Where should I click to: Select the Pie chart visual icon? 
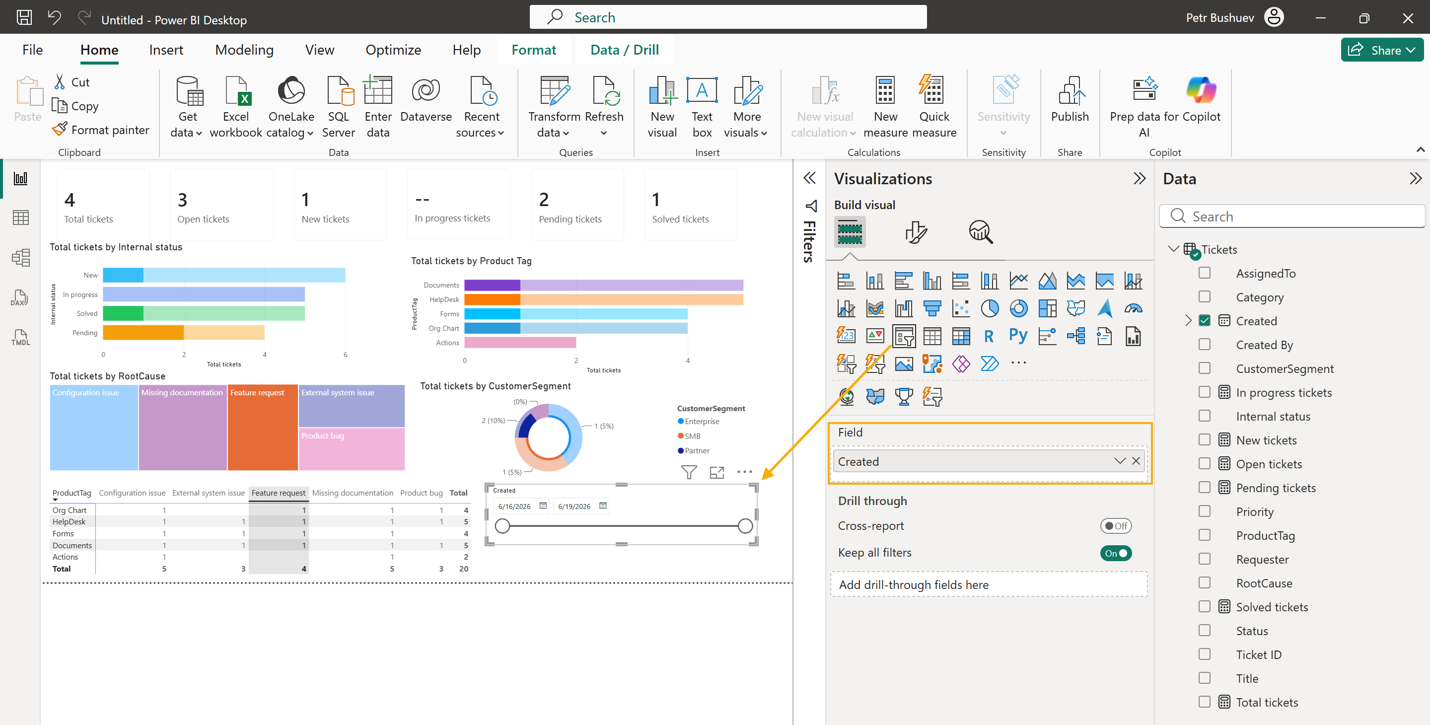click(990, 308)
